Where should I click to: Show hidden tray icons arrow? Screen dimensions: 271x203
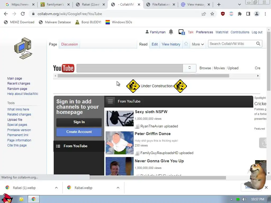(x=231, y=199)
